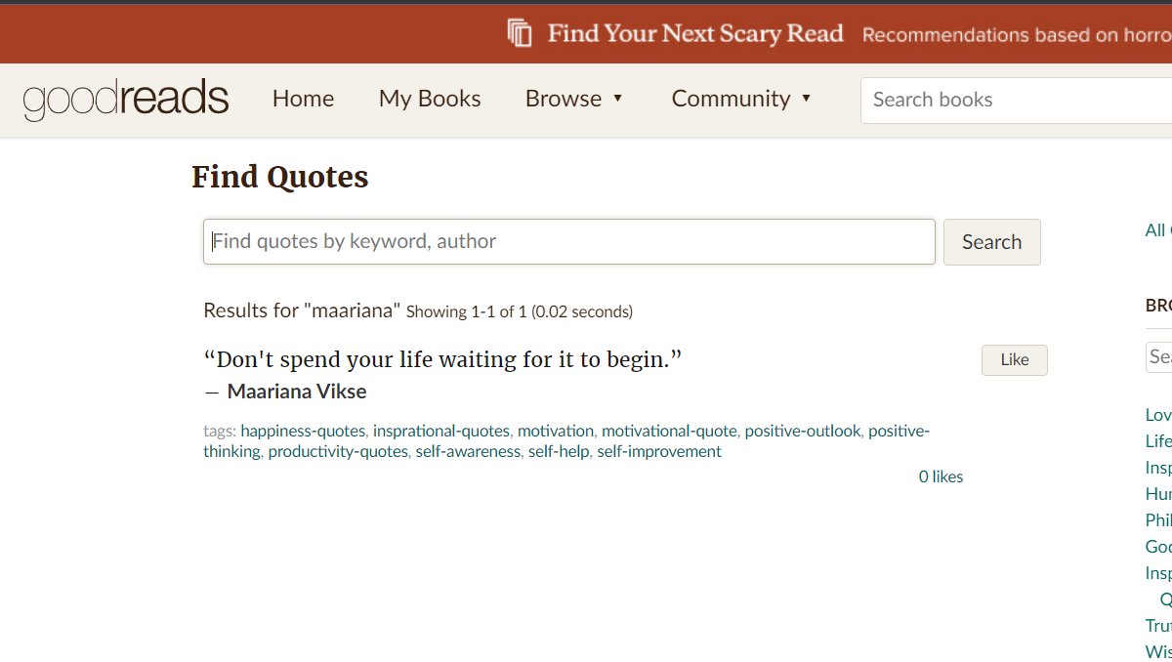Screen dimensions: 1172x662
Task: Click the books icon in the banner
Action: click(520, 33)
